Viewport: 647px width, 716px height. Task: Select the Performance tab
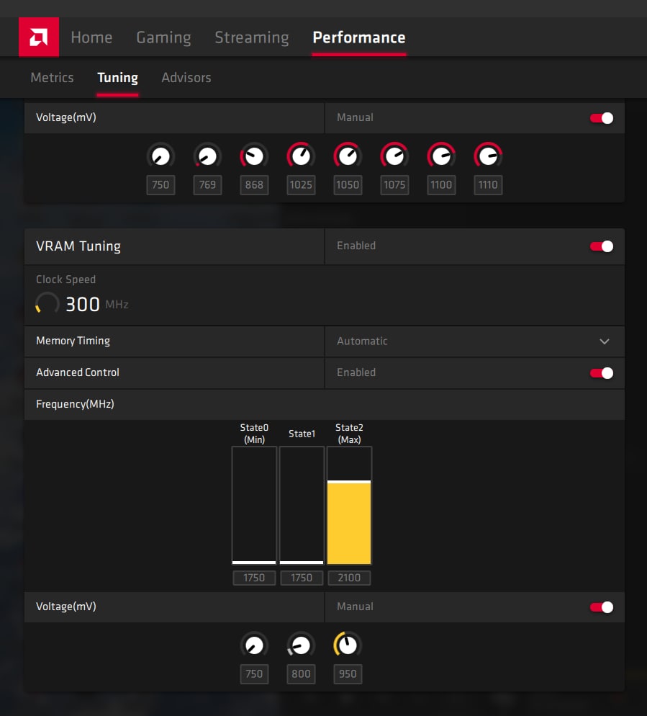(359, 37)
